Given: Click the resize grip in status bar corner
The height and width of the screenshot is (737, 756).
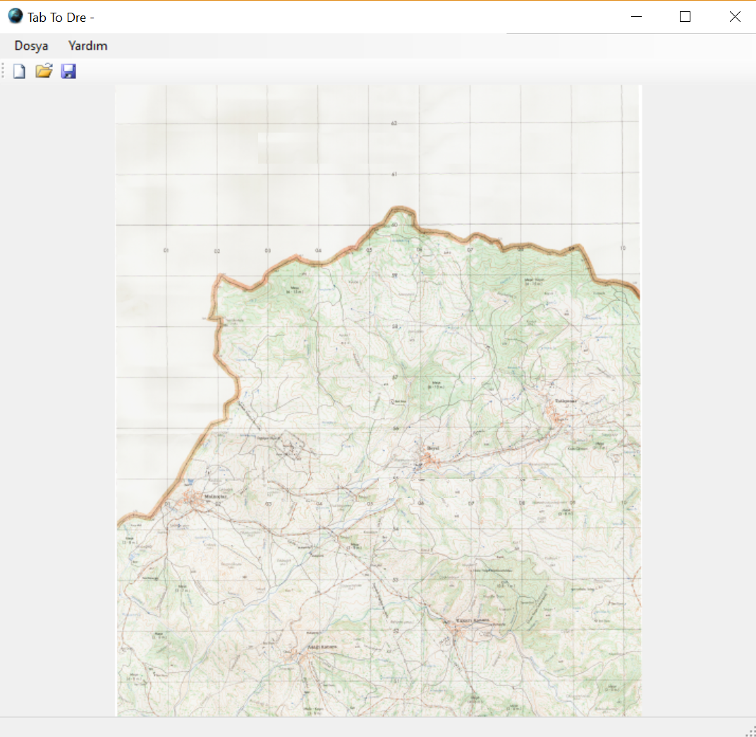Looking at the screenshot, I should (750, 731).
